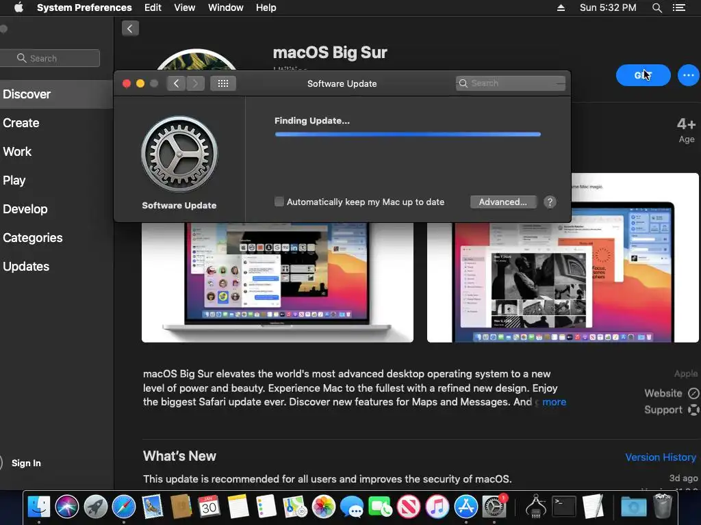Open the Edit menu

click(153, 8)
